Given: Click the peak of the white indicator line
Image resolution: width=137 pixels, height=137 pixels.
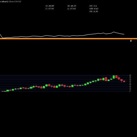Looking at the screenshot, I should pos(114,32).
